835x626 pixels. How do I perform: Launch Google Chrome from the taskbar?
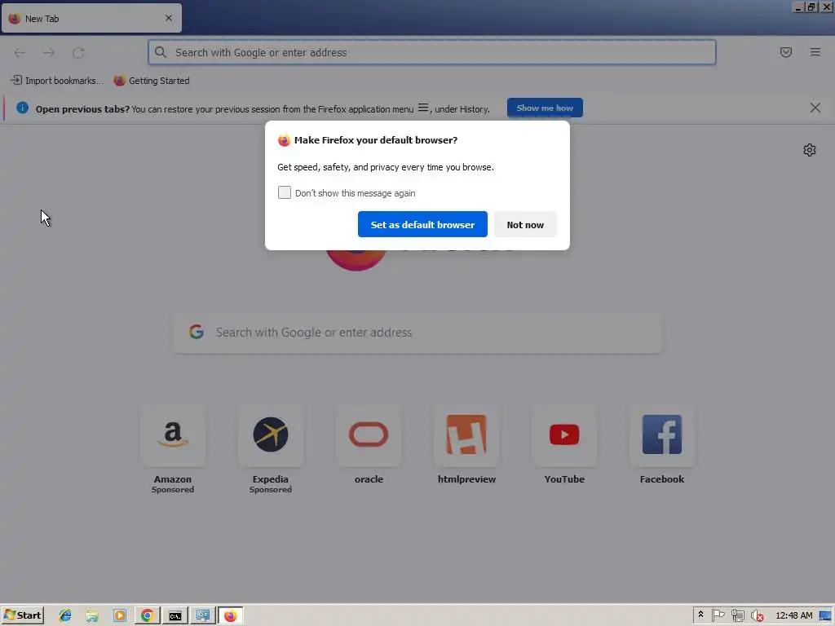(x=148, y=616)
